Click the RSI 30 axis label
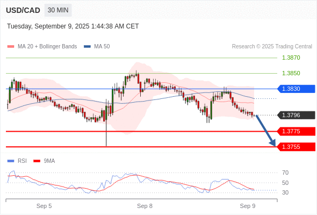 click(285, 192)
